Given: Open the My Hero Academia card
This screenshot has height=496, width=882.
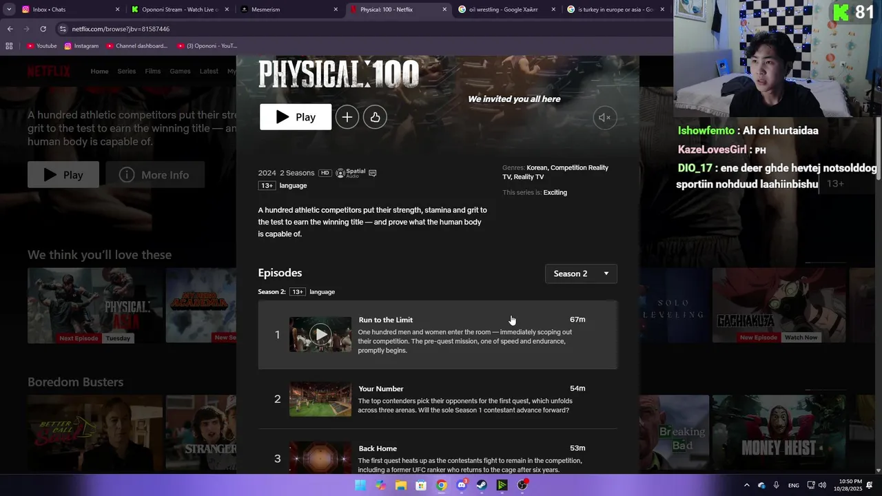Looking at the screenshot, I should [201, 306].
